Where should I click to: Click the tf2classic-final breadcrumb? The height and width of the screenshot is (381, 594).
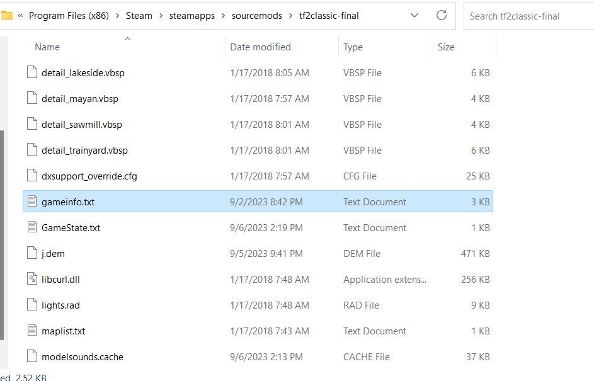click(329, 16)
